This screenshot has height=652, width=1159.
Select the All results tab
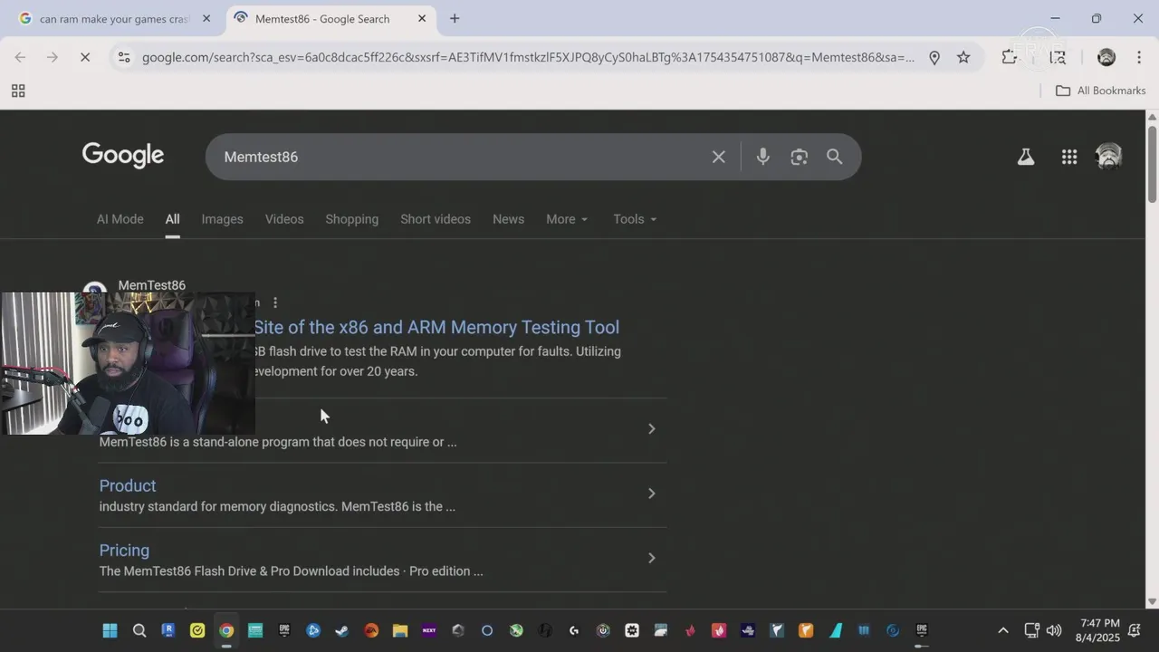point(172,219)
